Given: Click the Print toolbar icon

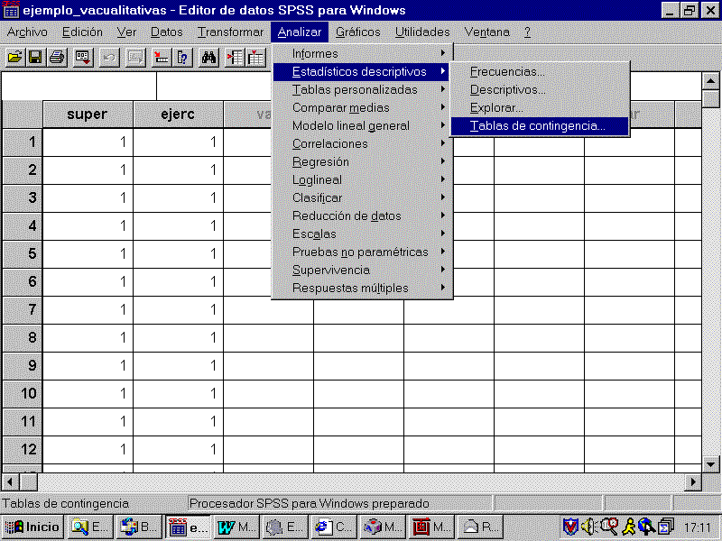Looking at the screenshot, I should [57, 58].
